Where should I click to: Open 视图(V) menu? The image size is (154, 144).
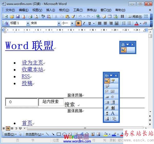[37, 10]
